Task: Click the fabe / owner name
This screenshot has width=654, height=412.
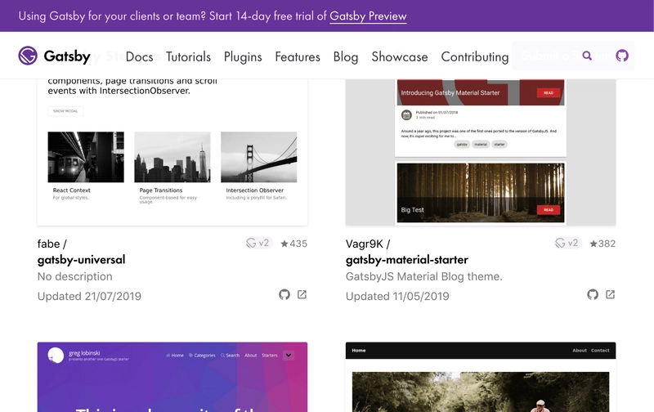Action: [x=52, y=244]
